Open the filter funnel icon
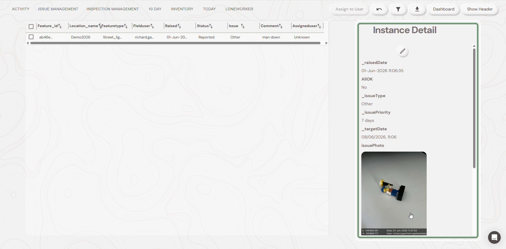Viewport: 506px width, 249px height. coord(398,9)
